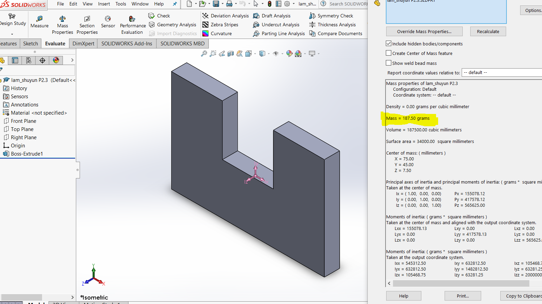Open the Measure tool
The width and height of the screenshot is (542, 304).
pyautogui.click(x=39, y=21)
